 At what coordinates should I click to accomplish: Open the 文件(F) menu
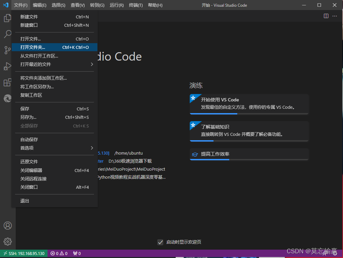pos(20,5)
